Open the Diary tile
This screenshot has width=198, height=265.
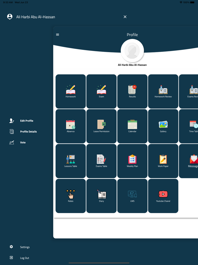(101, 196)
